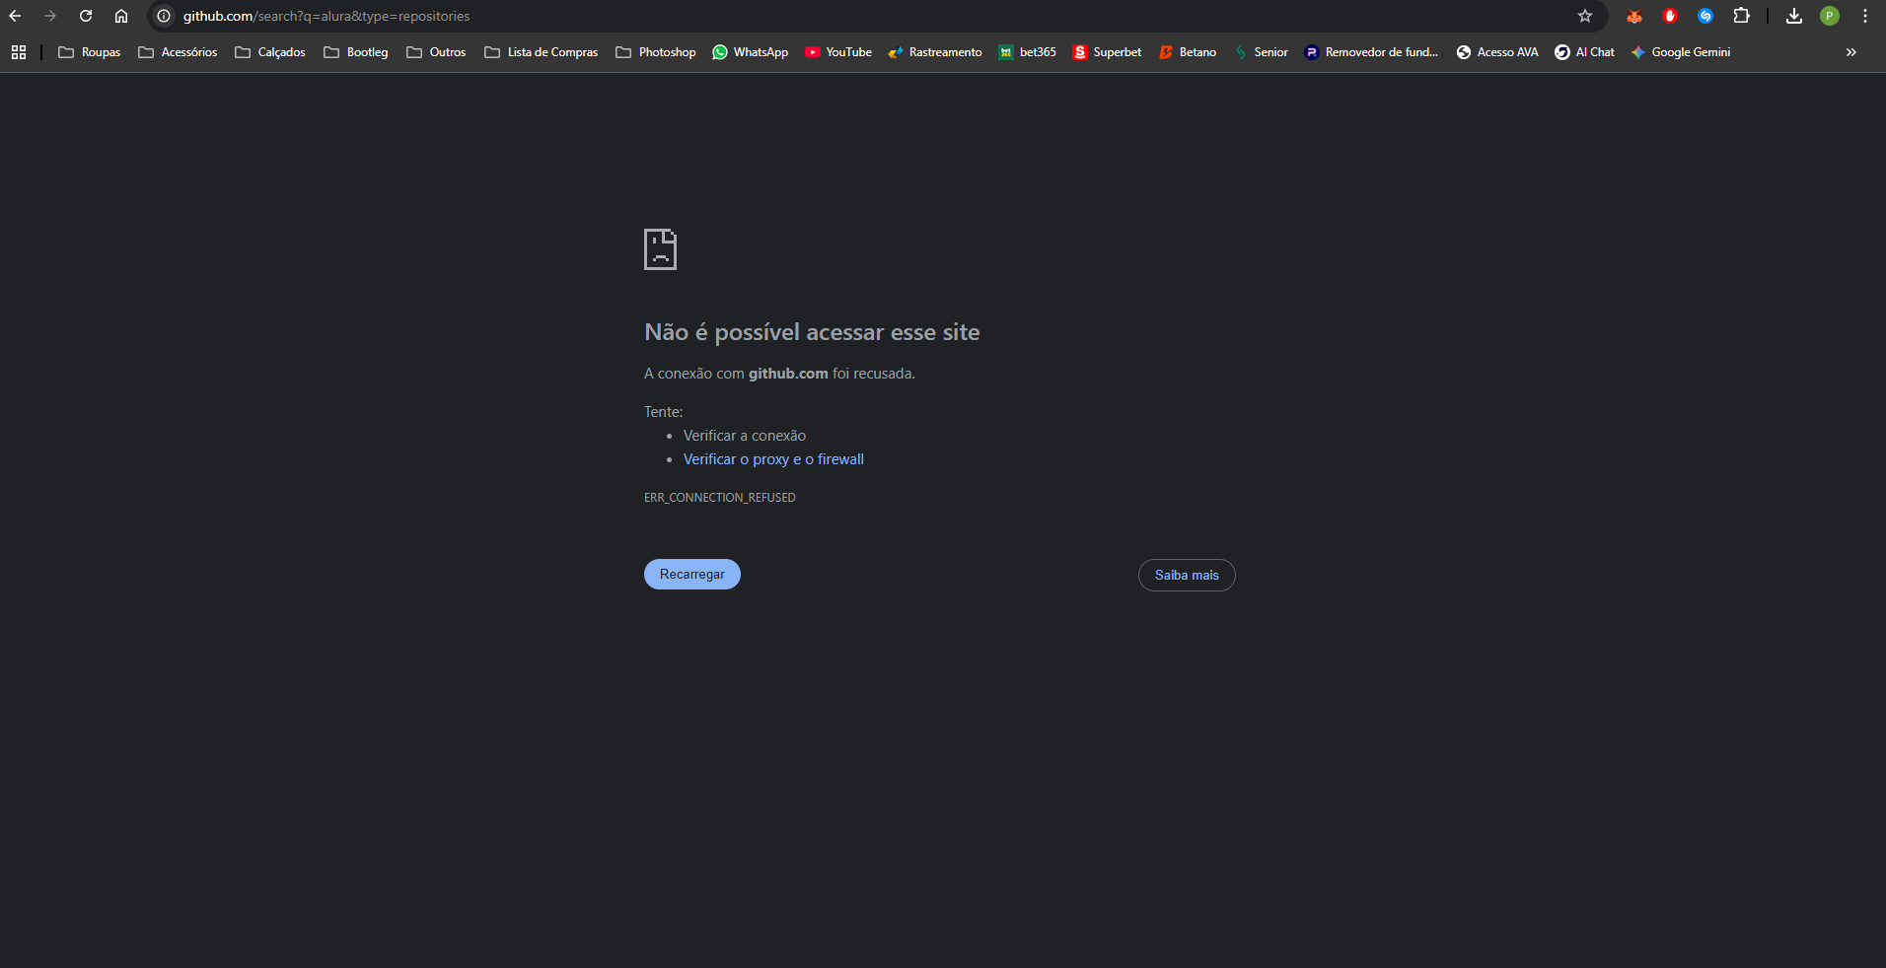Click the Verificar a conexão suggestion text
Image resolution: width=1886 pixels, height=968 pixels.
coord(745,436)
